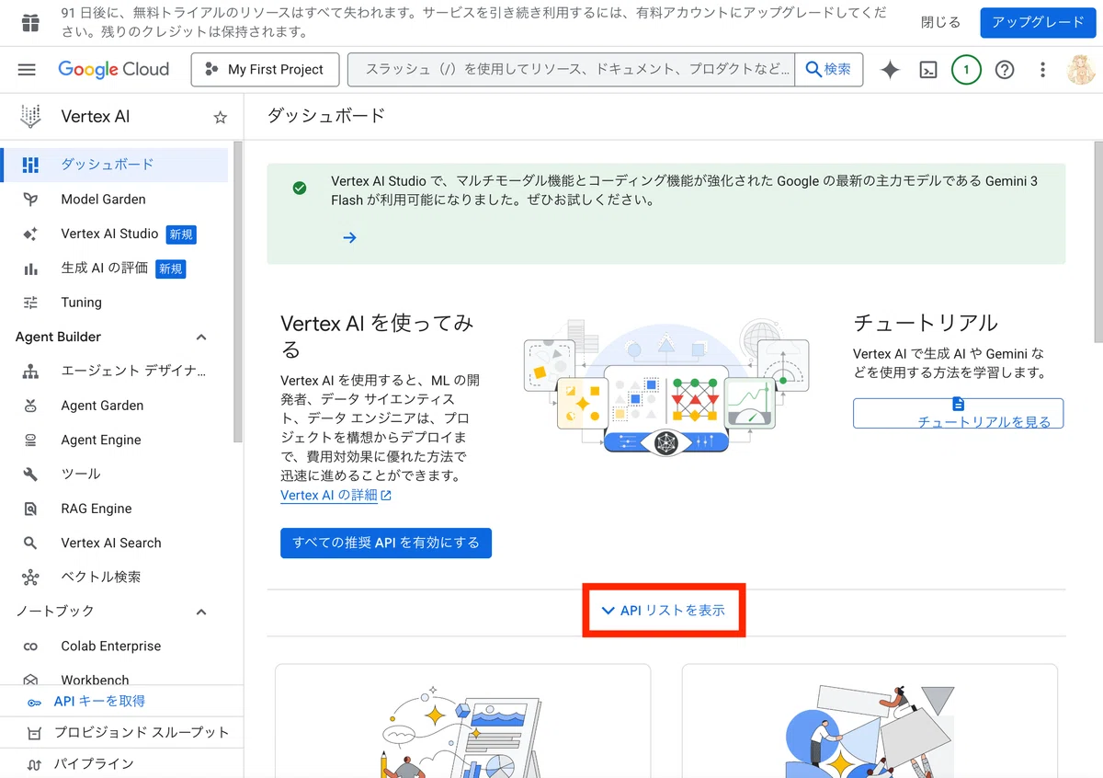This screenshot has height=778, width=1103.
Task: Click the Model Garden sidebar icon
Action: [30, 200]
